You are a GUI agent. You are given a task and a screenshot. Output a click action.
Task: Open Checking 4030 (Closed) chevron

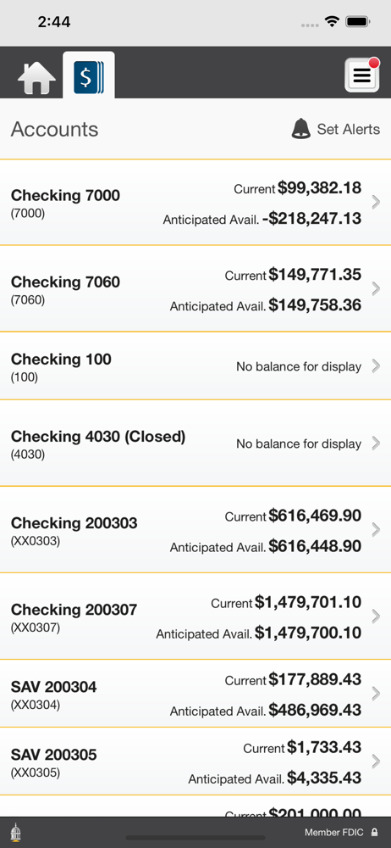(377, 444)
